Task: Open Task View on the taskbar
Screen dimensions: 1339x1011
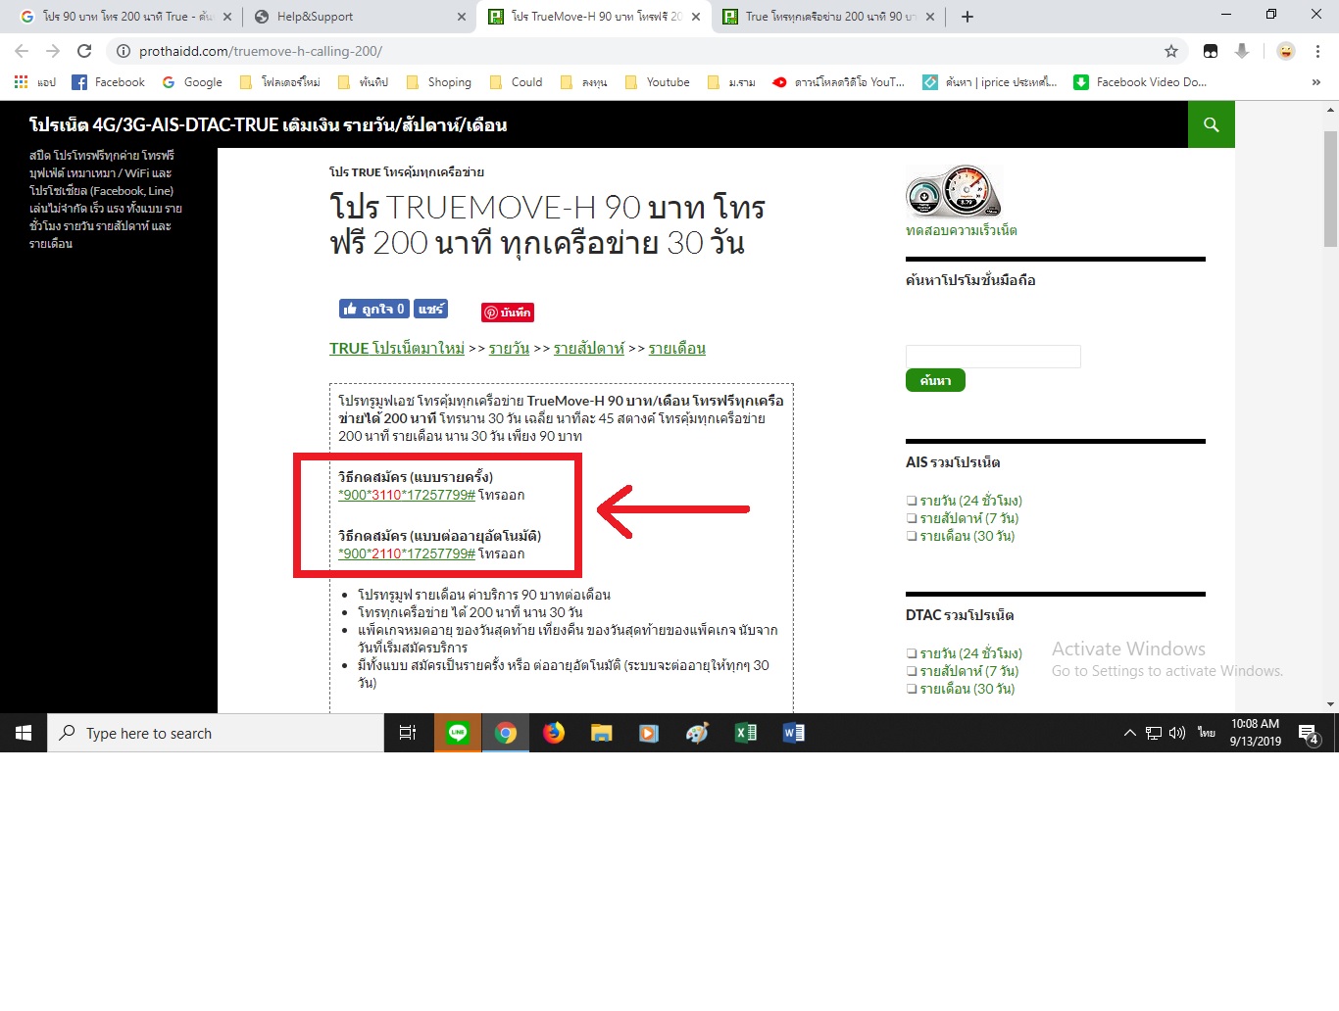Action: click(x=408, y=733)
